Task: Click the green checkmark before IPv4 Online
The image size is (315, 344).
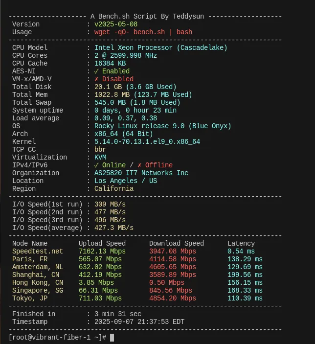Action: pyautogui.click(x=96, y=165)
